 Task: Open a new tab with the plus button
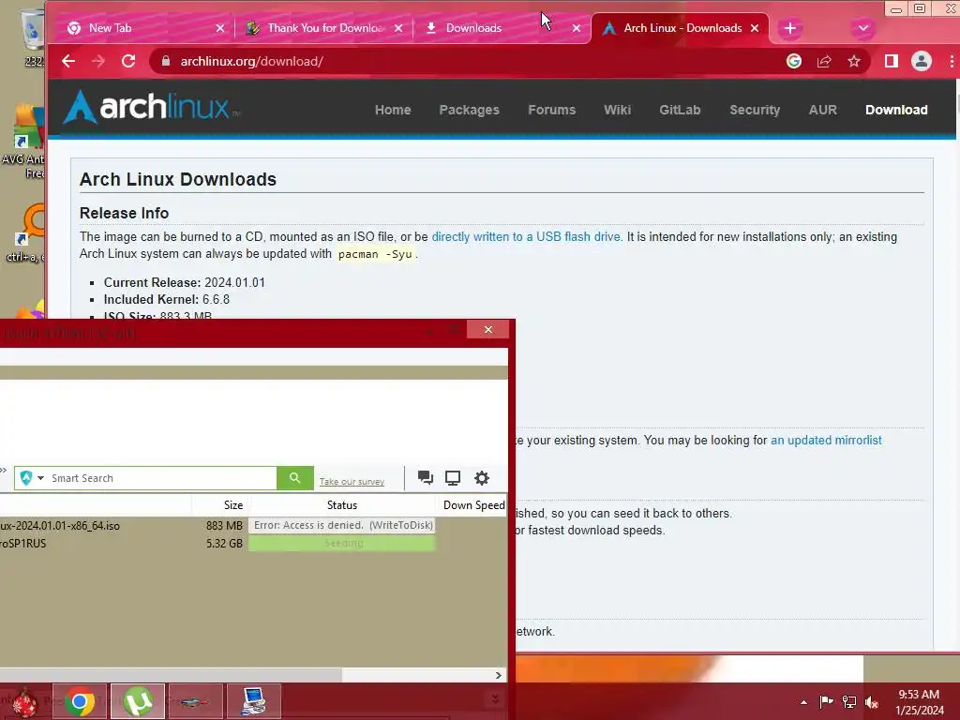pyautogui.click(x=790, y=28)
